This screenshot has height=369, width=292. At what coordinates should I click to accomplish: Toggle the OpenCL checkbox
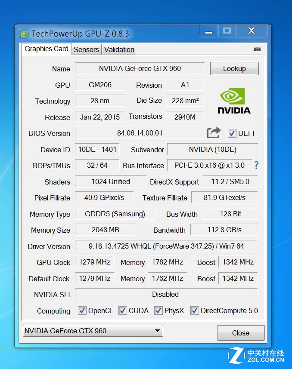pyautogui.click(x=82, y=311)
